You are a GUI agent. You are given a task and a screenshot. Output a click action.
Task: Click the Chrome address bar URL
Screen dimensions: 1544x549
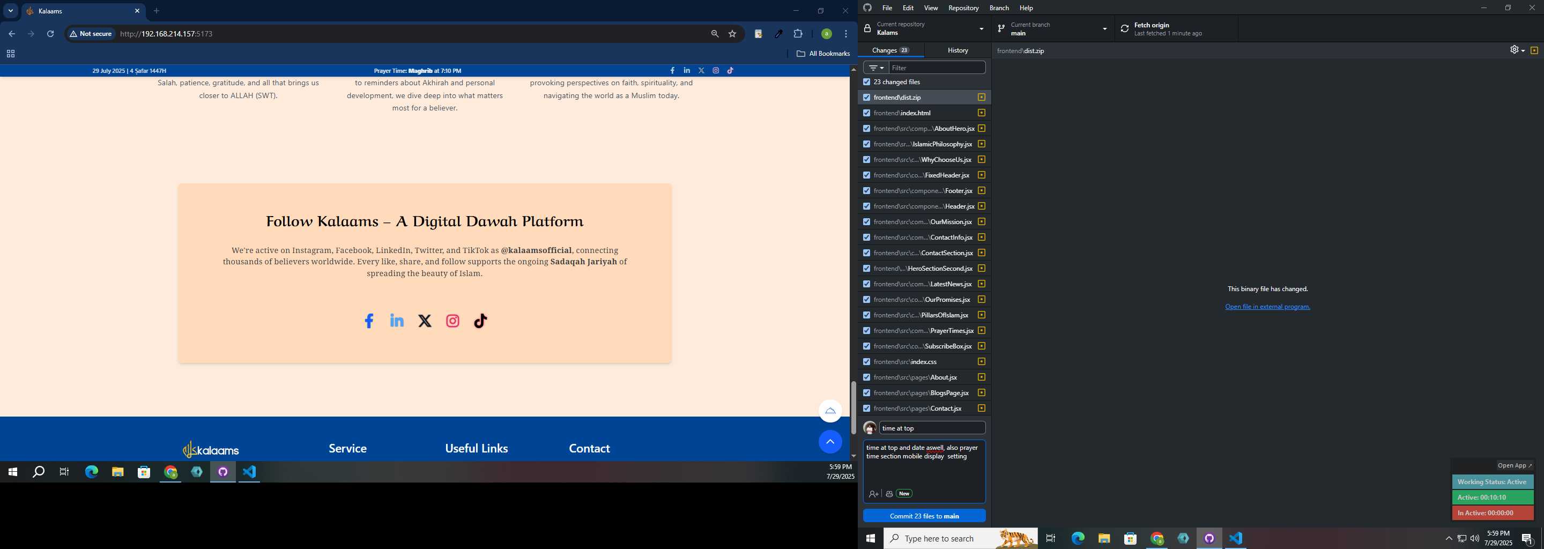click(166, 34)
